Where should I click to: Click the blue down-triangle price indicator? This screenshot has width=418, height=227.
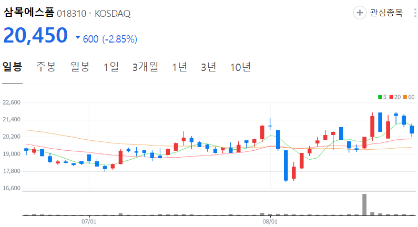(x=78, y=37)
